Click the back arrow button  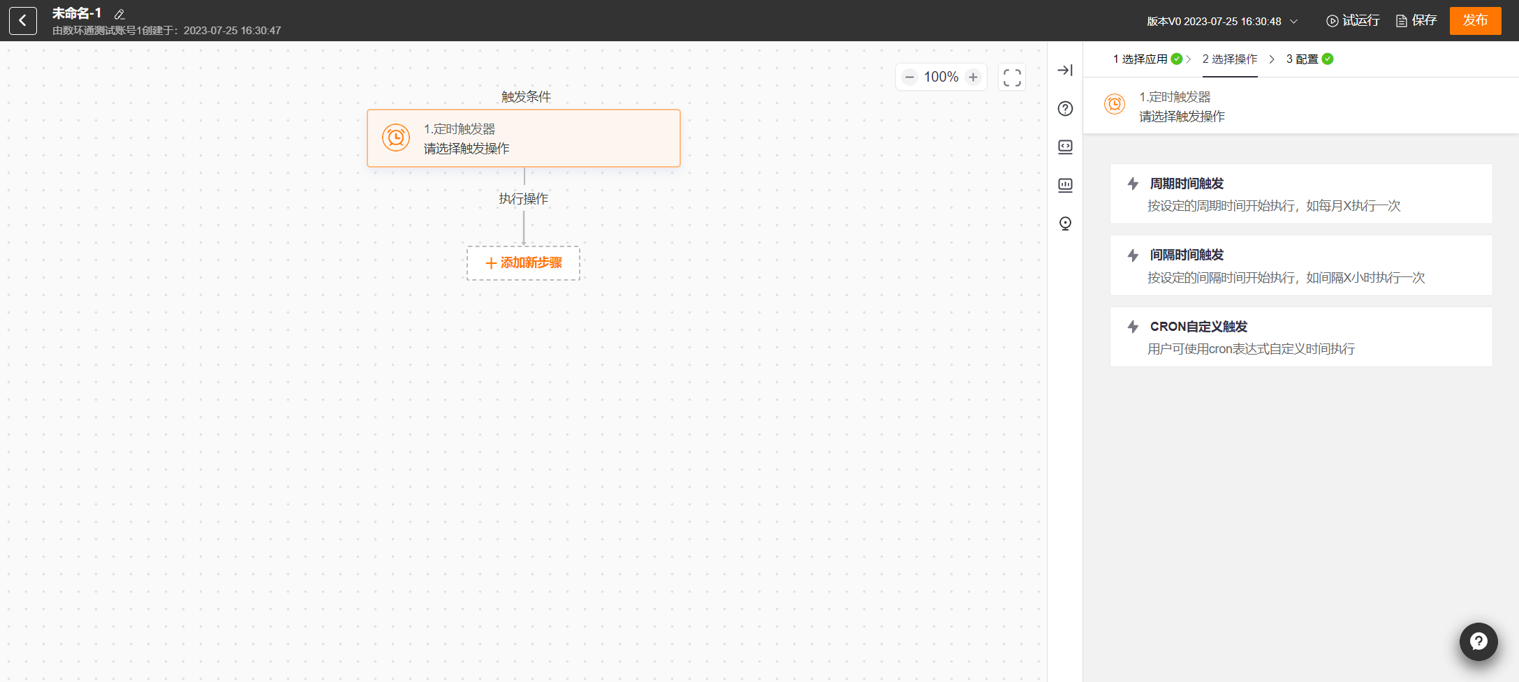[x=22, y=21]
